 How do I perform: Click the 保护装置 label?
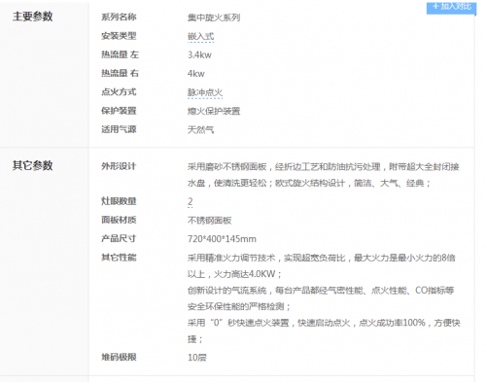point(119,111)
